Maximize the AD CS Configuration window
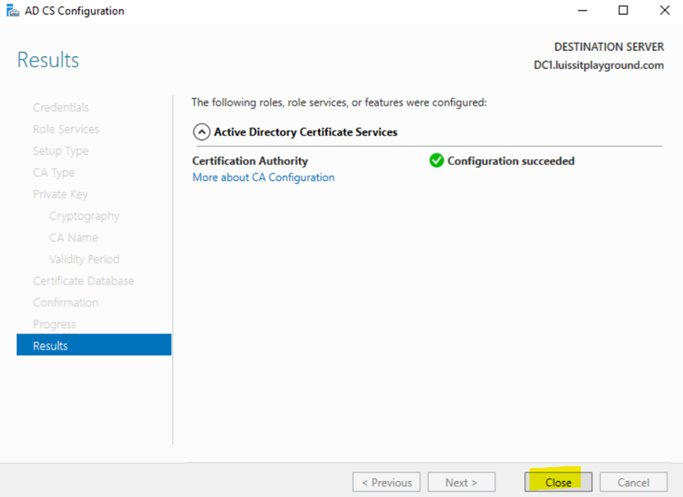The height and width of the screenshot is (497, 683). (x=623, y=10)
